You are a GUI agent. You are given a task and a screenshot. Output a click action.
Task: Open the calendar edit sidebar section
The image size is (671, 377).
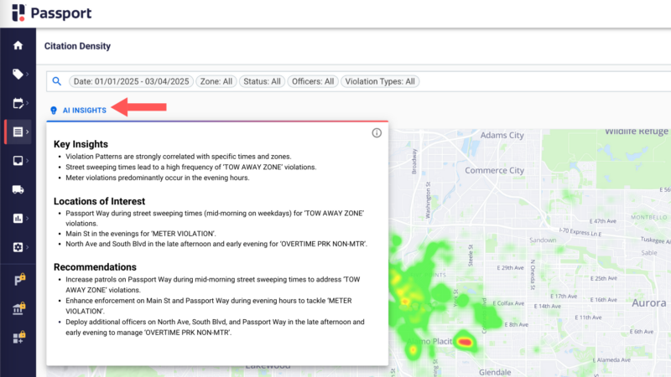point(18,104)
